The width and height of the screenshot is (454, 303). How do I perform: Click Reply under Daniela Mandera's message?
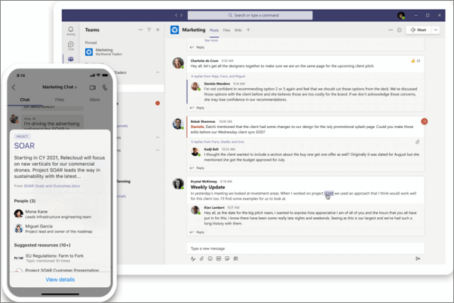click(197, 108)
